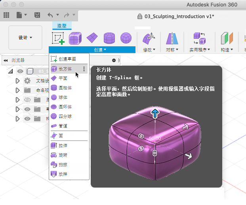
Task: Open the 修改 dropdown
Action: click(149, 50)
